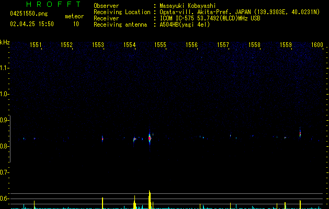Click the 1556 time axis marker
329x209 pixels.
click(191, 45)
